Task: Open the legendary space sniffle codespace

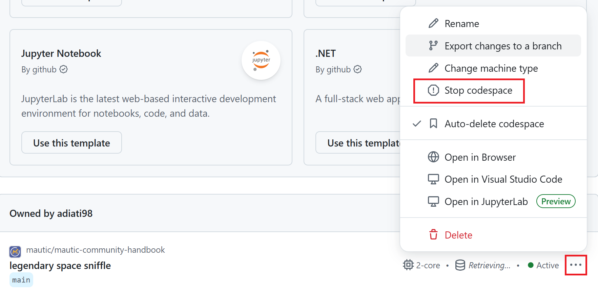Action: (60, 266)
